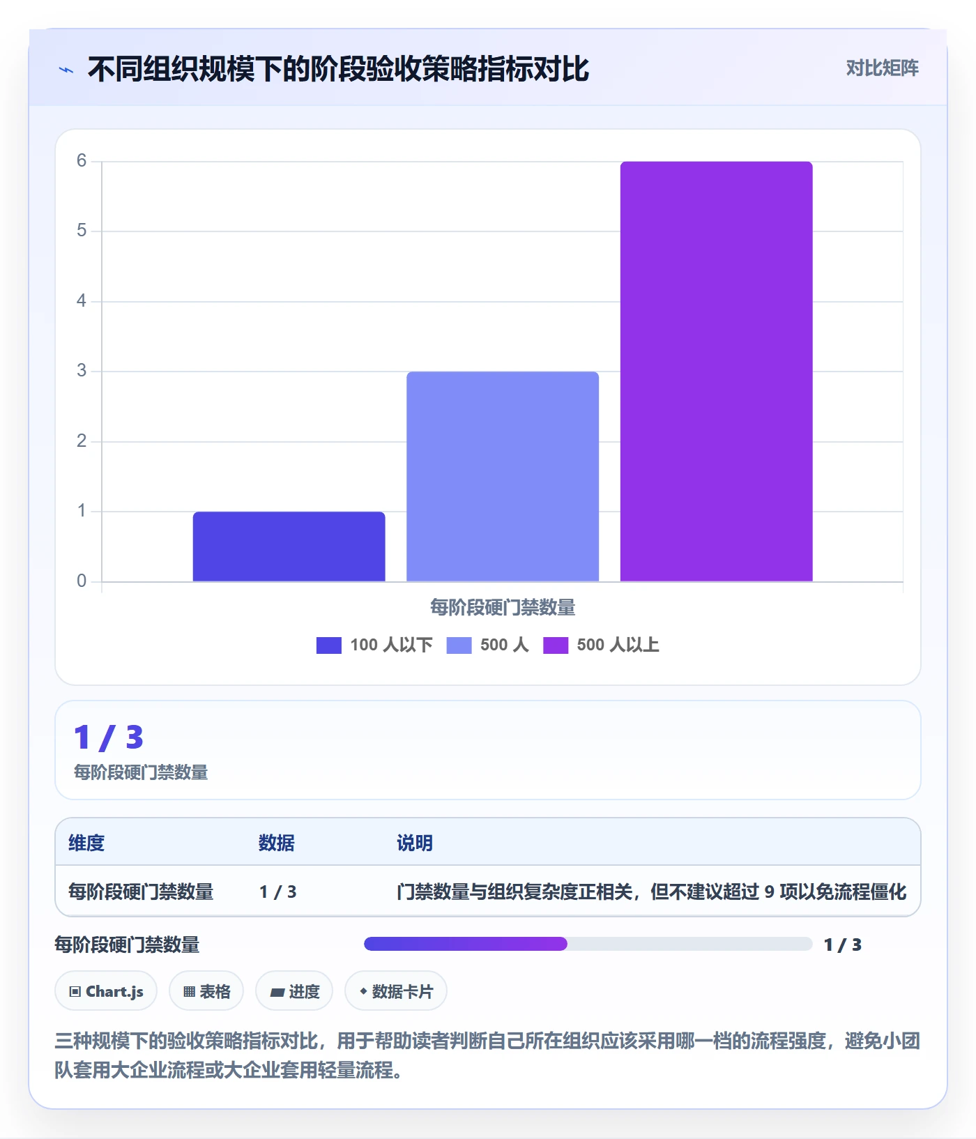
Task: Click the y-axis tick label 4
Action: tap(82, 301)
